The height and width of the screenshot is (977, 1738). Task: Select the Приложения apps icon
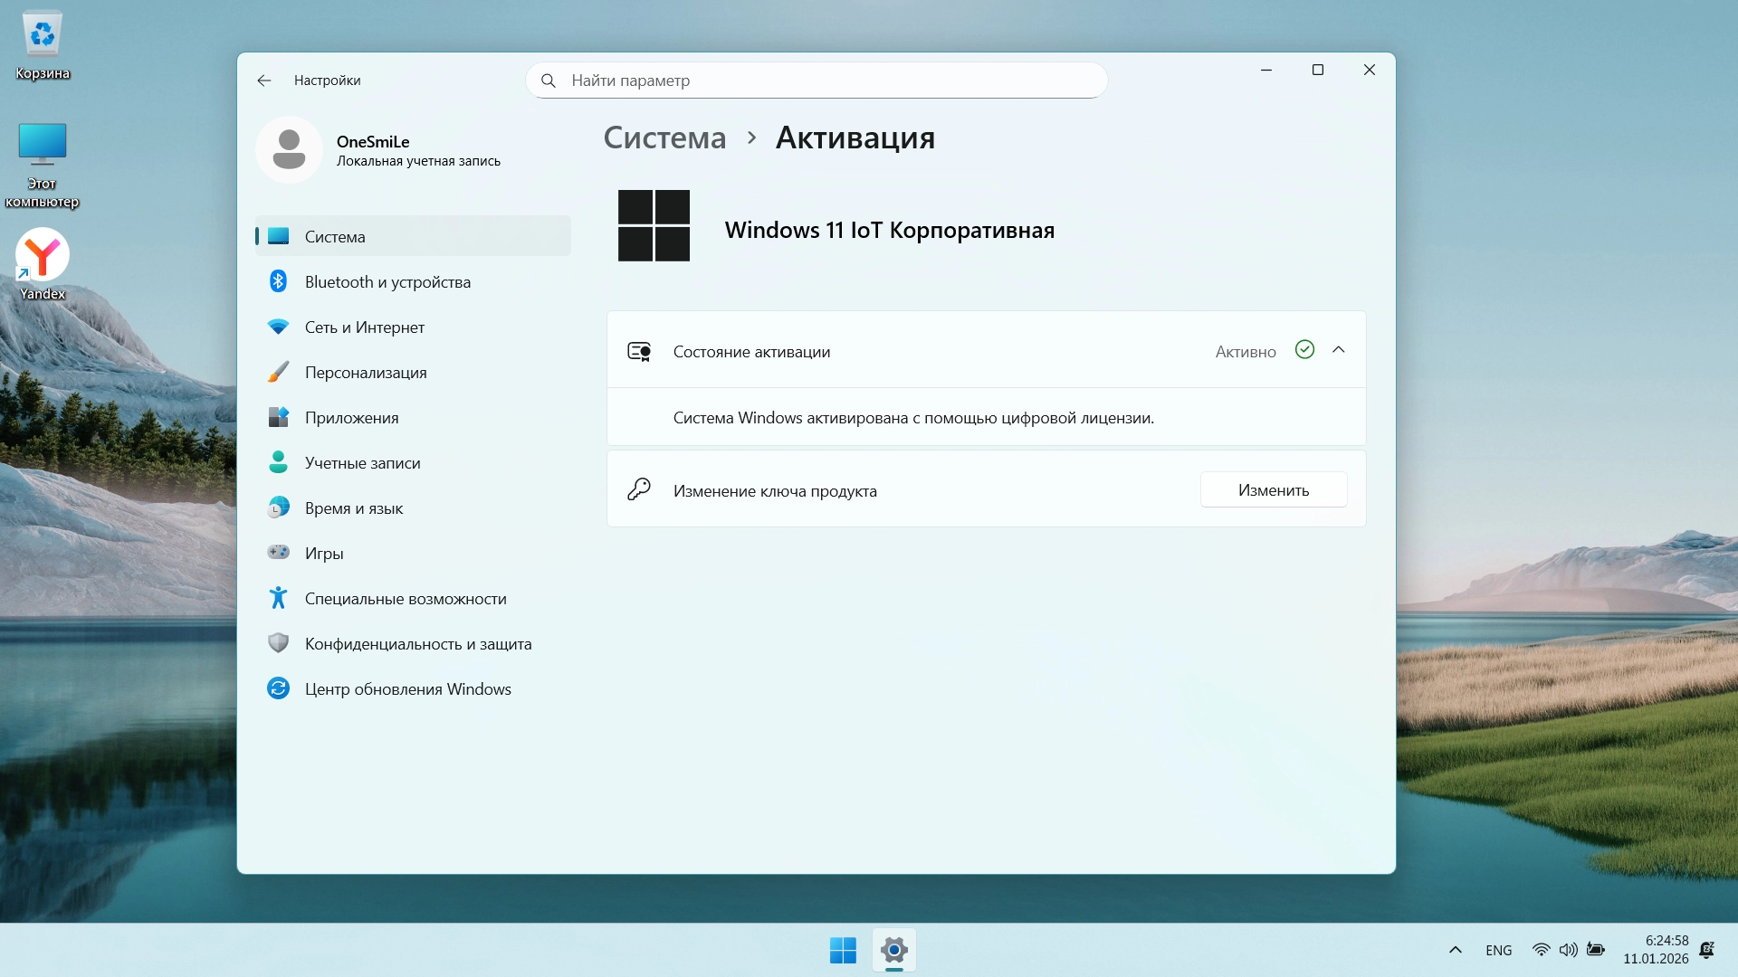pos(278,417)
